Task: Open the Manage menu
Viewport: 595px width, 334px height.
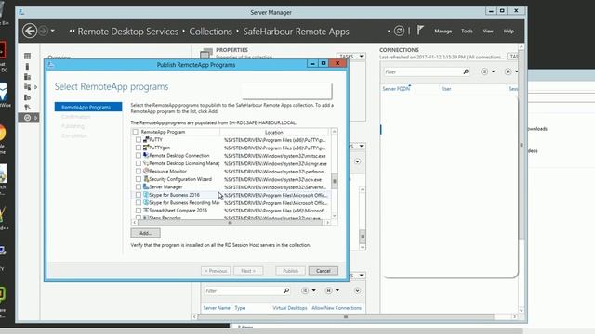Action: coord(443,31)
